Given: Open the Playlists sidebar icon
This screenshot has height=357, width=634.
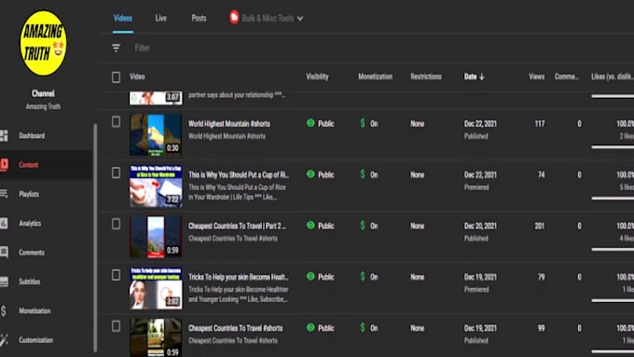Looking at the screenshot, I should point(4,194).
